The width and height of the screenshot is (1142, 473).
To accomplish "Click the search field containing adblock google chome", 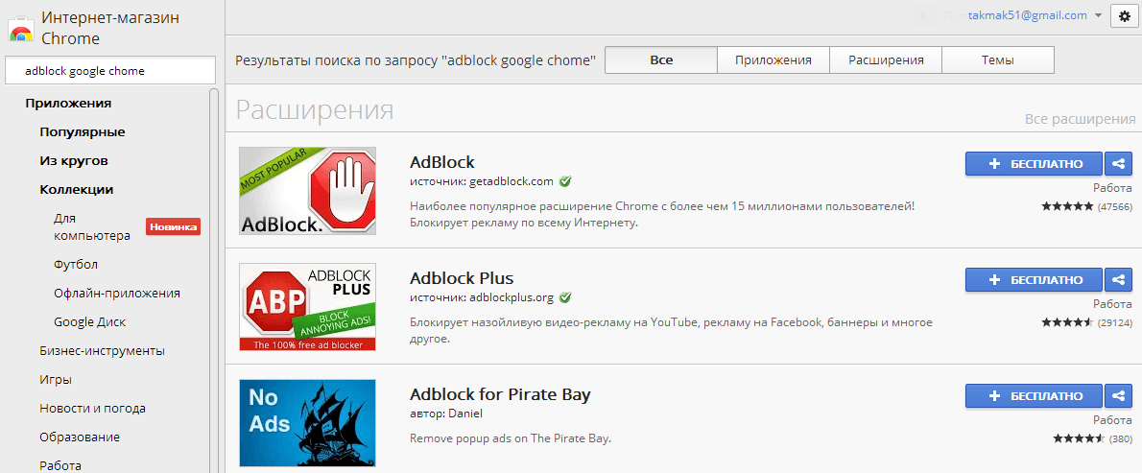I will [110, 71].
